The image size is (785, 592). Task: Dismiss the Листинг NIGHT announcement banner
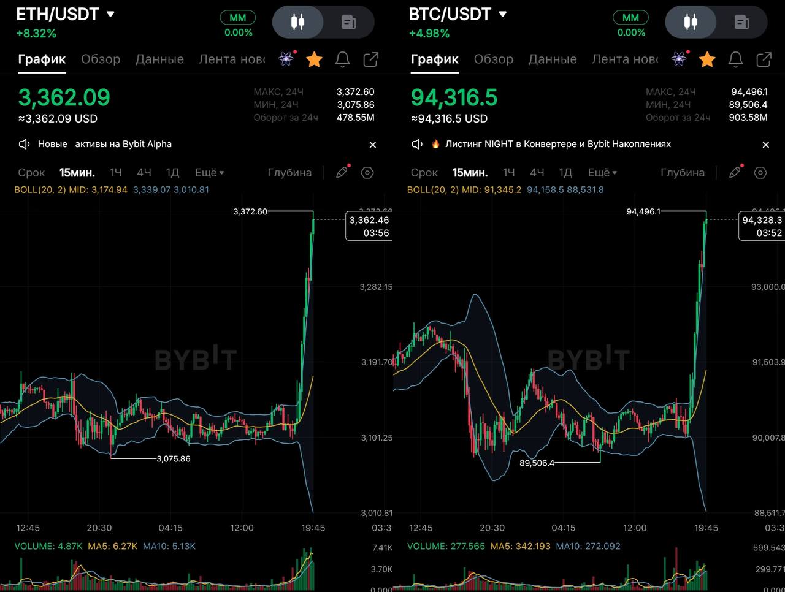[x=765, y=145]
